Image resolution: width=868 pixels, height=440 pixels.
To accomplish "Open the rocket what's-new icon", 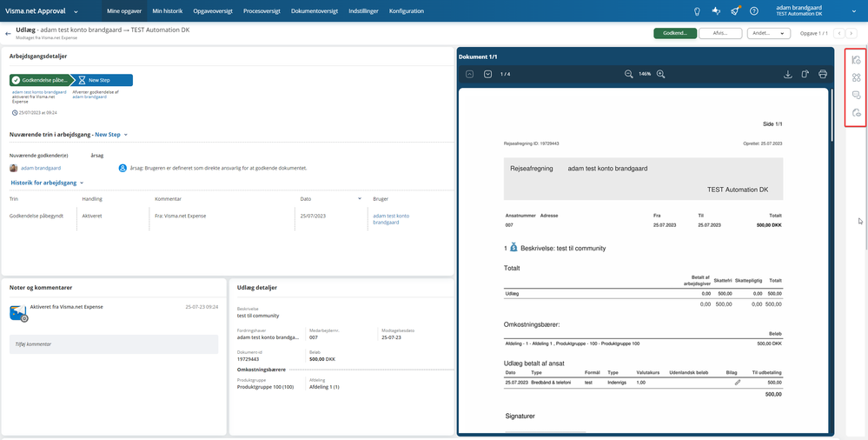I will 735,11.
